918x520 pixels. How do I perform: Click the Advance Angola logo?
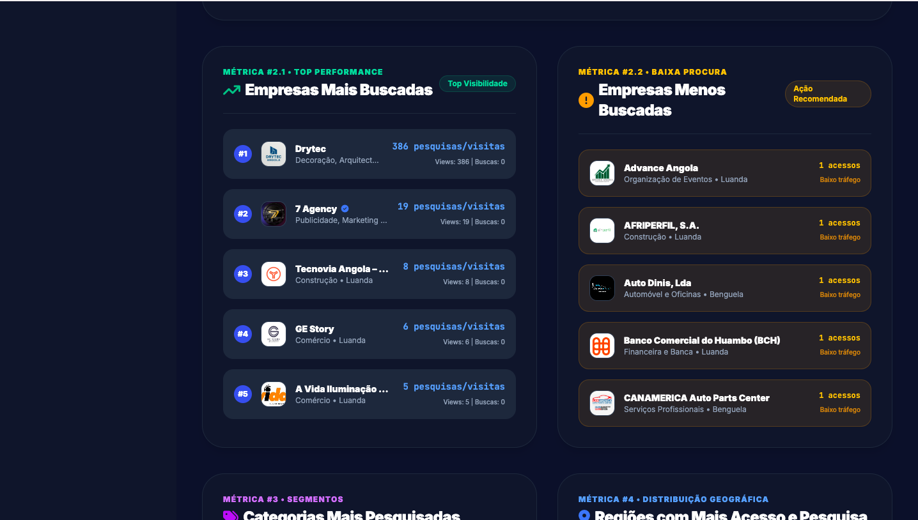pyautogui.click(x=602, y=173)
